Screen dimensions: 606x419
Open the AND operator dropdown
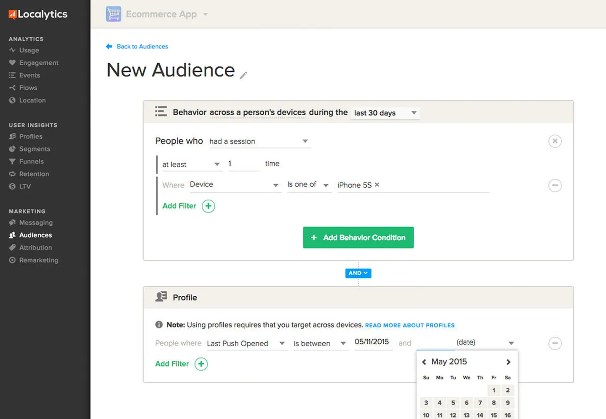coord(359,273)
